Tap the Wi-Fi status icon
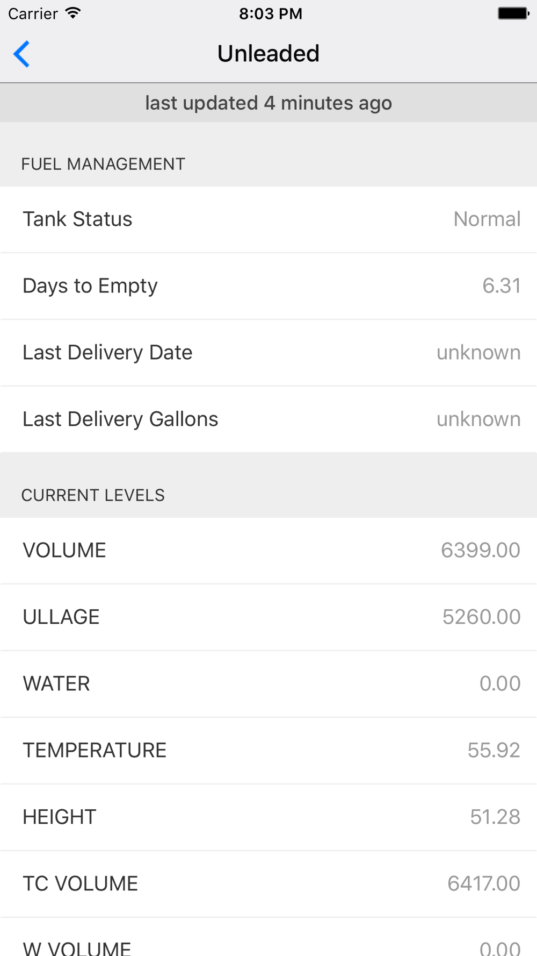This screenshot has width=537, height=956. 73,13
